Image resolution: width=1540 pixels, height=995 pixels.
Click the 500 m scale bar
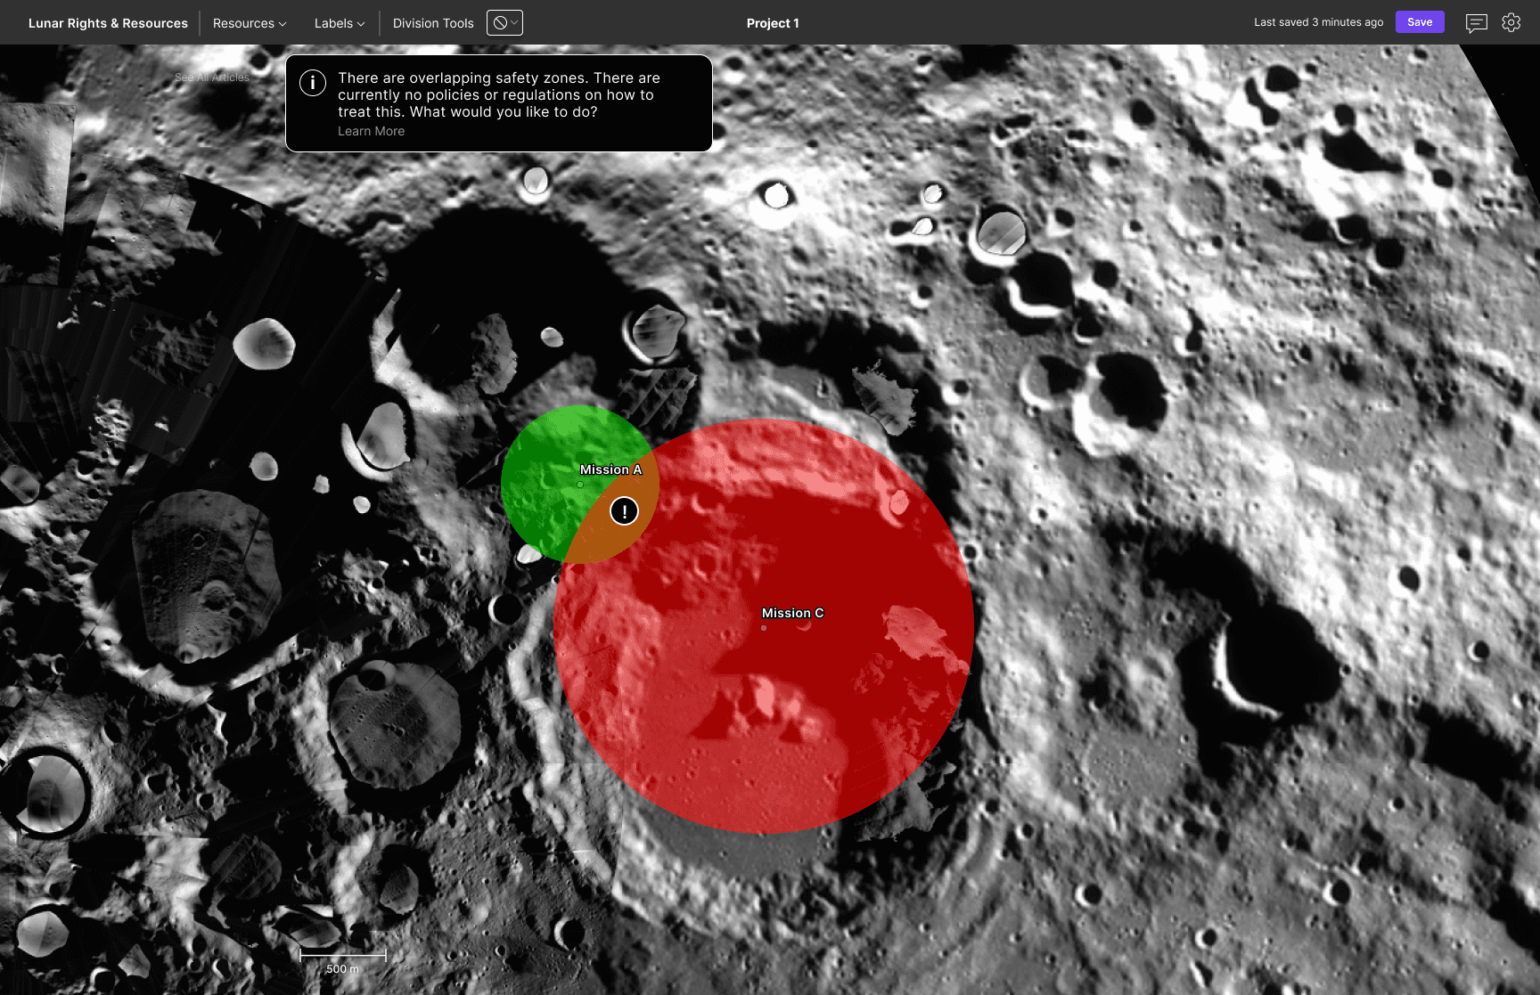[343, 960]
